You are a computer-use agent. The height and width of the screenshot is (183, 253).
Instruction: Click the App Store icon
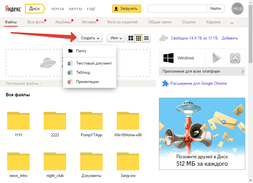[235, 58]
